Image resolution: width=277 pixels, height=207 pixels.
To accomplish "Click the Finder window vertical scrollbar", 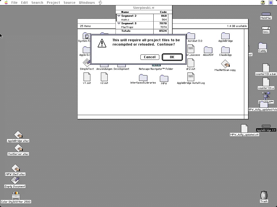I will (246, 72).
